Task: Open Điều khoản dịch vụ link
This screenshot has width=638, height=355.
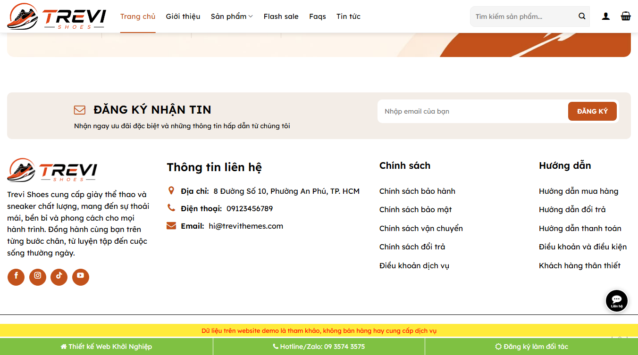Action: [x=414, y=265]
